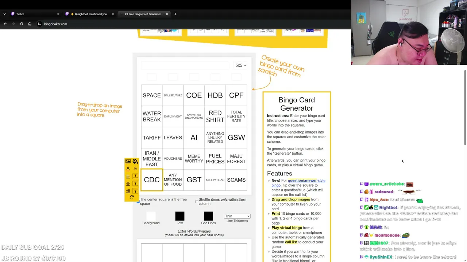Image resolution: width=467 pixels, height=262 pixels.
Task: Select the CPF square
Action: click(x=236, y=95)
